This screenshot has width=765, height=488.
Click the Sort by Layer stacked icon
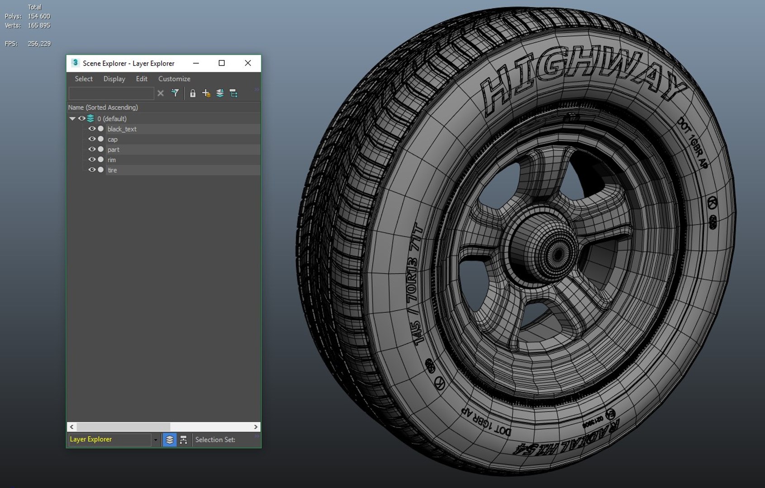170,440
